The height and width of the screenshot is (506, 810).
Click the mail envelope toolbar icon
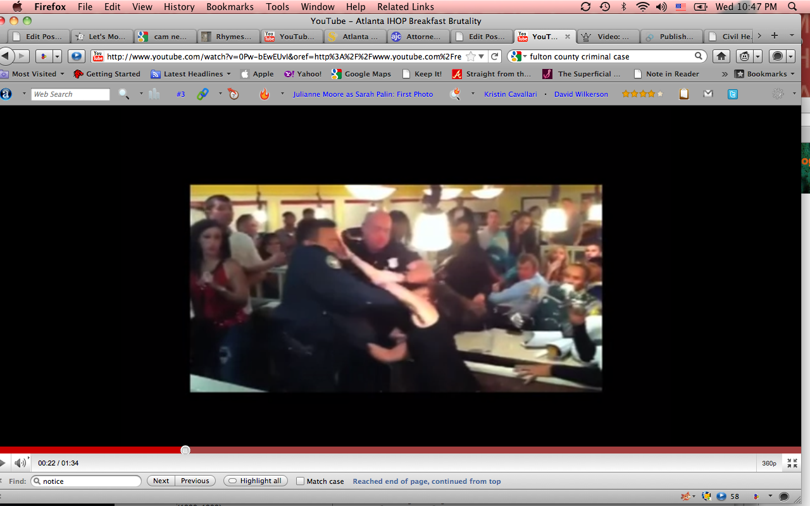(708, 94)
